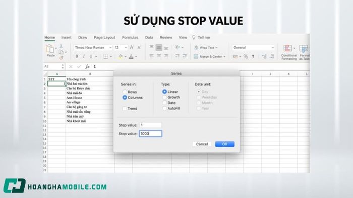This screenshot has width=353, height=198.
Task: Select the Rows radio button
Action: (x=125, y=92)
